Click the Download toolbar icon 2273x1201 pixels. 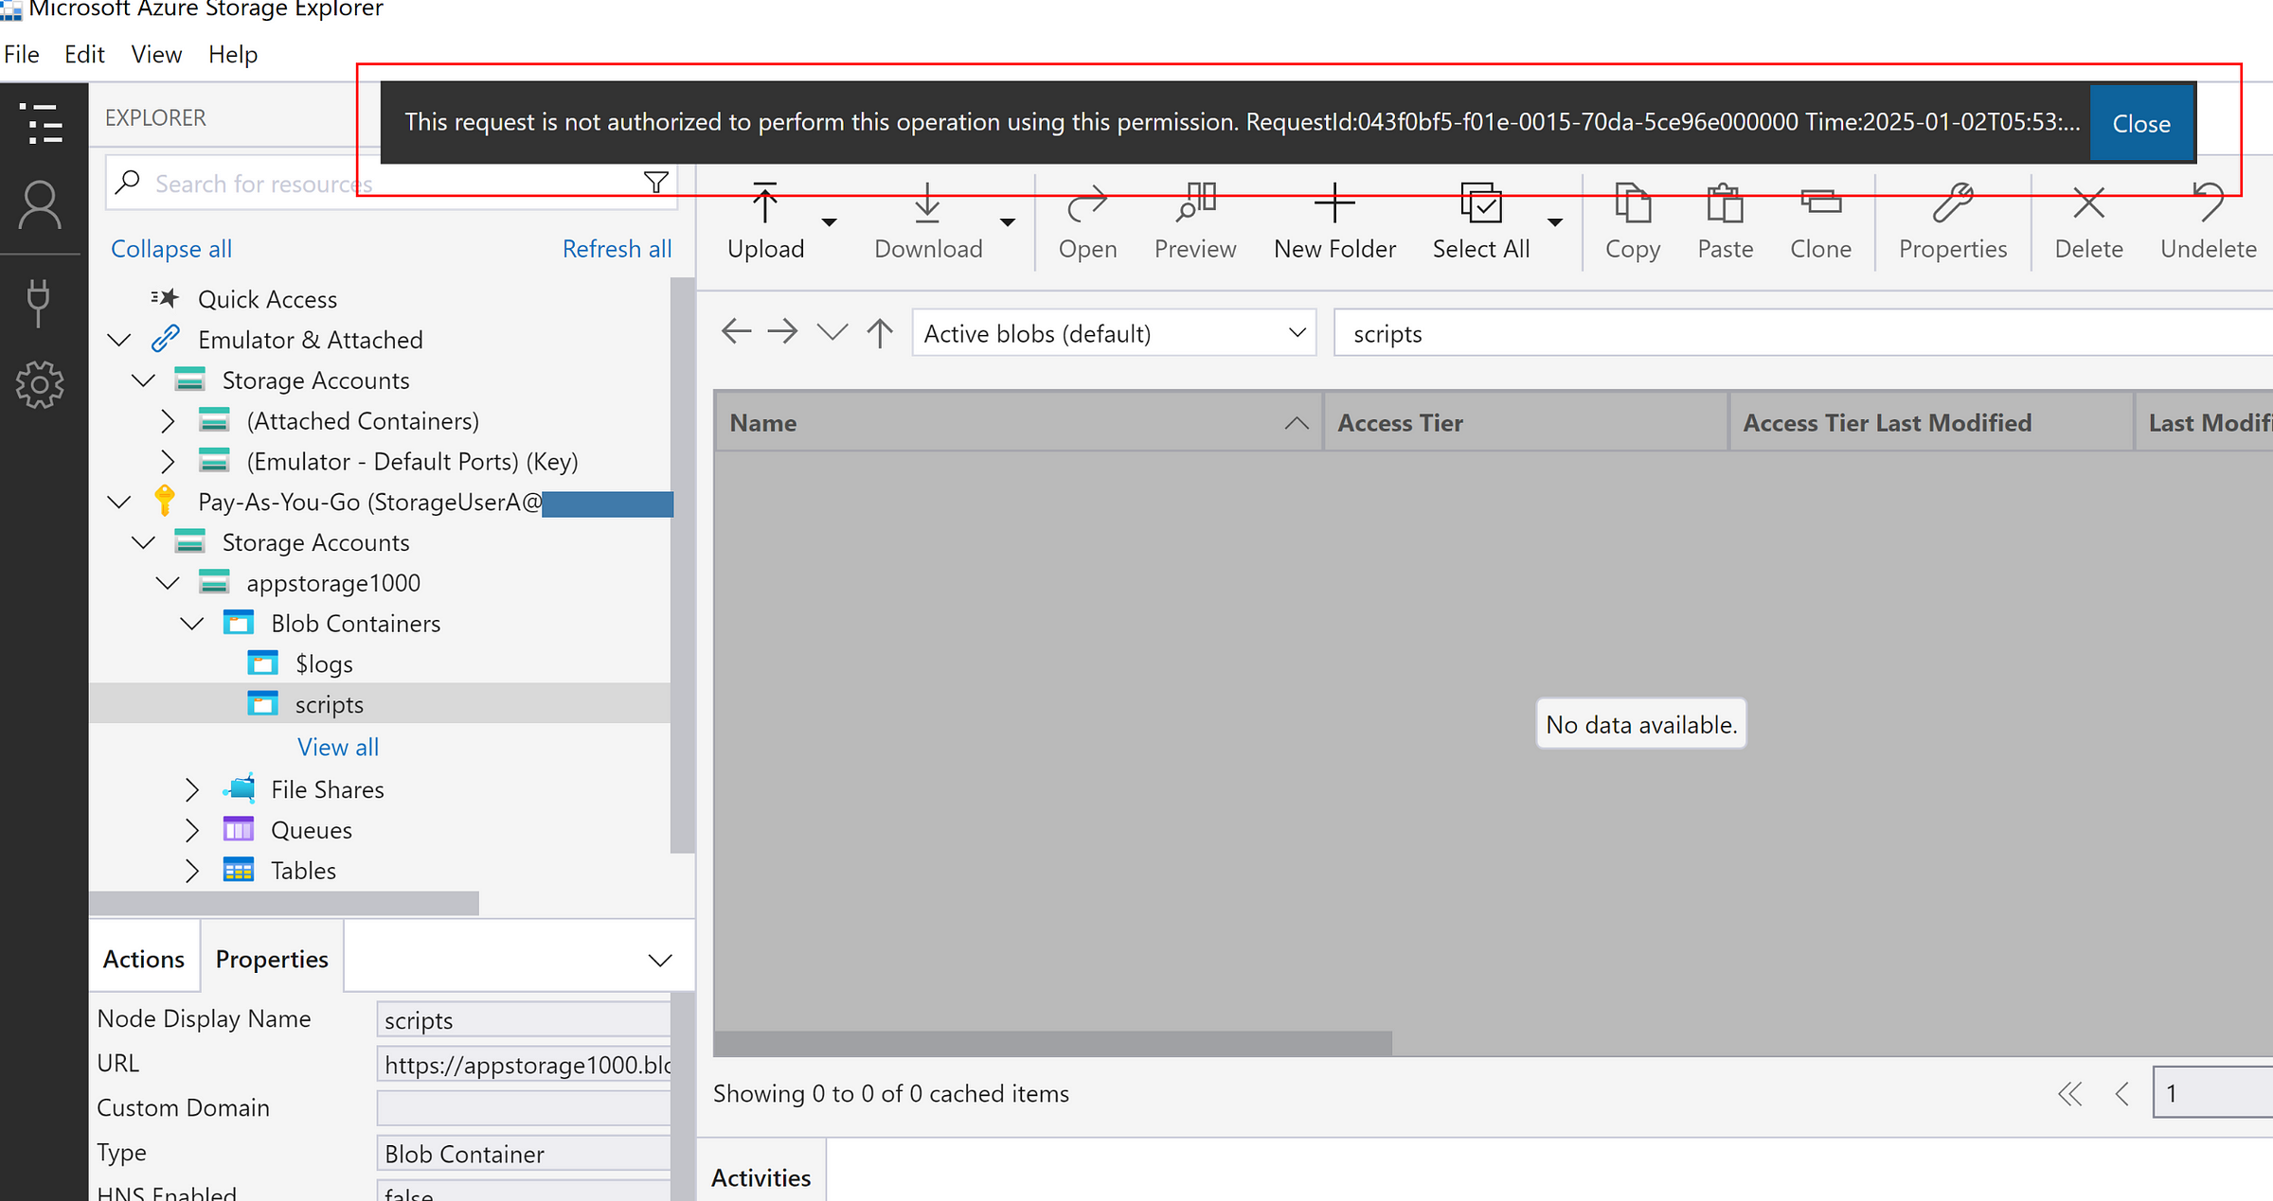coord(927,203)
